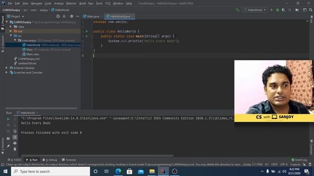The height and width of the screenshot is (176, 314).
Task: Expand the out folder
Action: coord(11,31)
